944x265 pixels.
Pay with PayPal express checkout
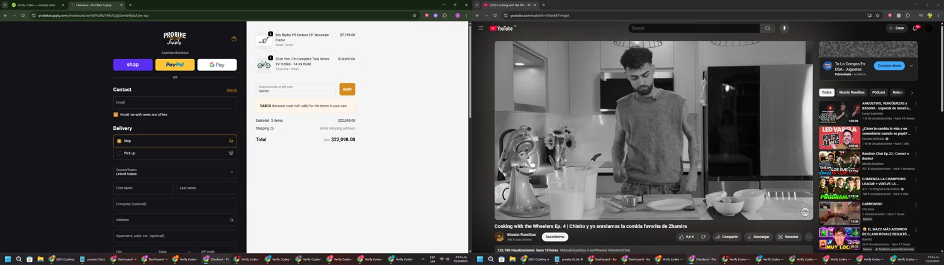(x=175, y=65)
